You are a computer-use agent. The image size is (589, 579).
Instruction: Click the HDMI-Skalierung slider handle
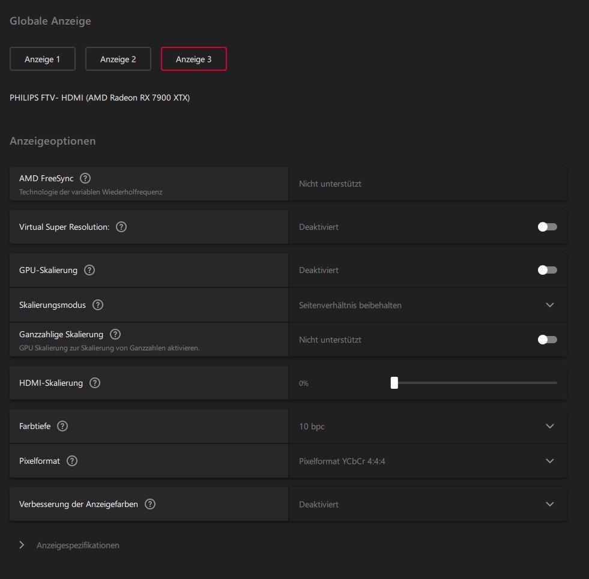pyautogui.click(x=394, y=383)
